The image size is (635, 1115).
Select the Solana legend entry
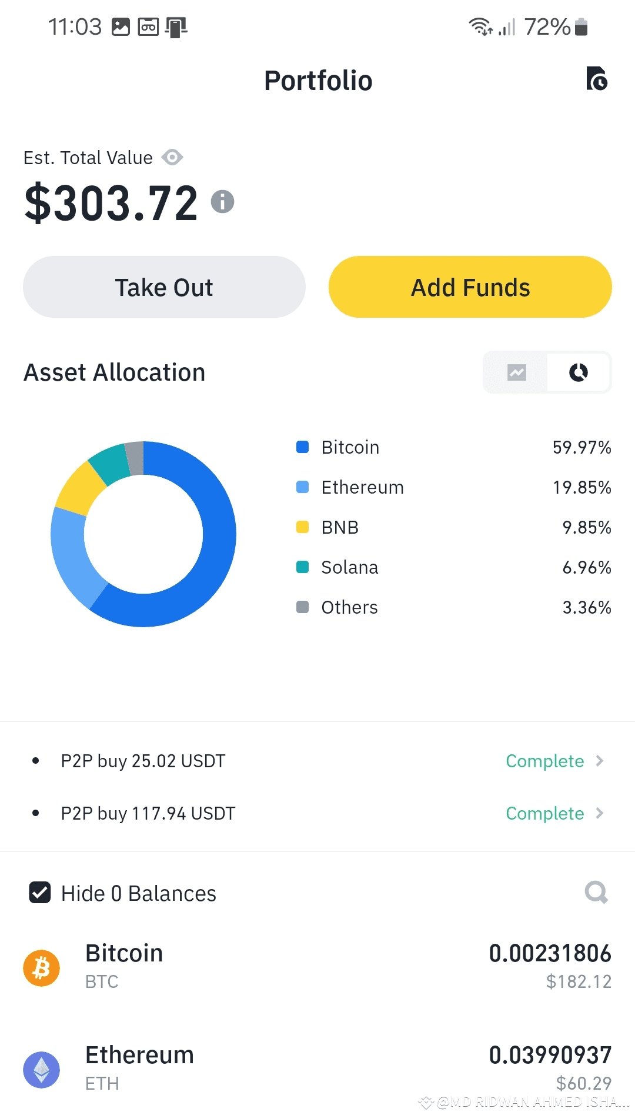click(454, 567)
